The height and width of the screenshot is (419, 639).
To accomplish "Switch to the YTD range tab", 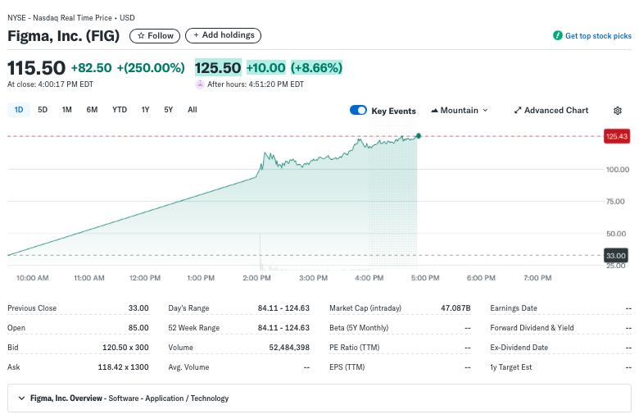I will [120, 110].
